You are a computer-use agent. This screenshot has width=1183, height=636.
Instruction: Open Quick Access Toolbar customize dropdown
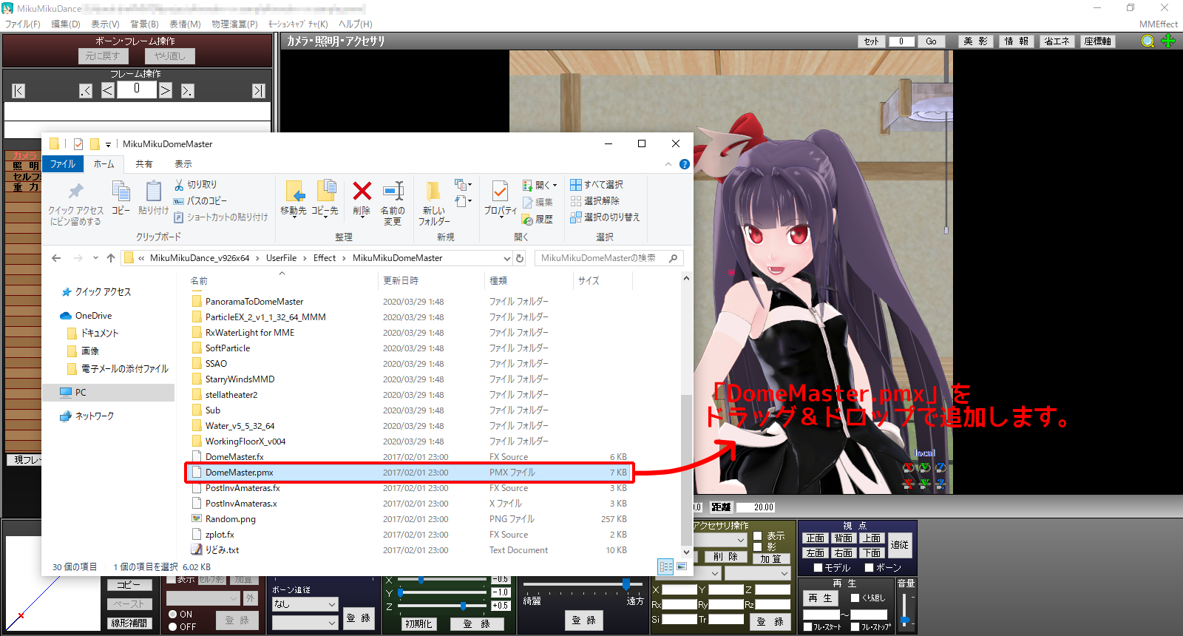(x=108, y=144)
